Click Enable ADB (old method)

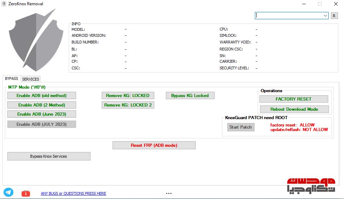coord(42,96)
